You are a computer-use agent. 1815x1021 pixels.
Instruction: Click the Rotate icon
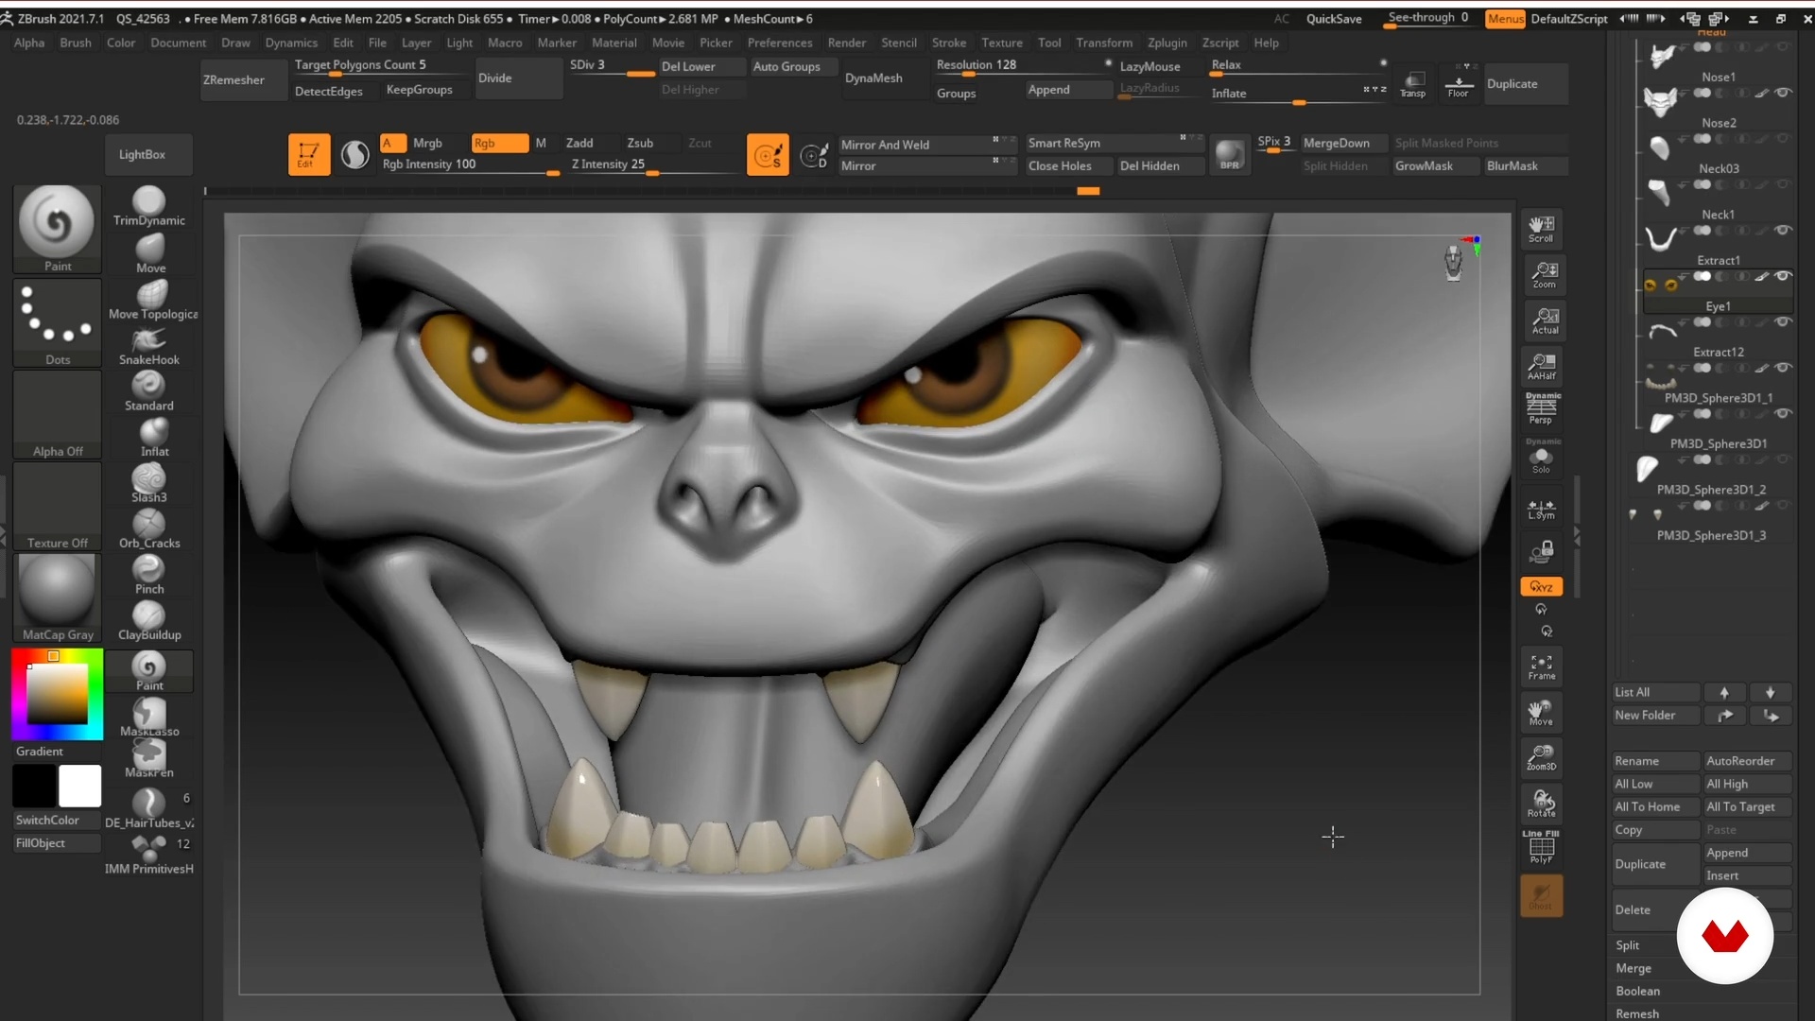coord(1542,804)
